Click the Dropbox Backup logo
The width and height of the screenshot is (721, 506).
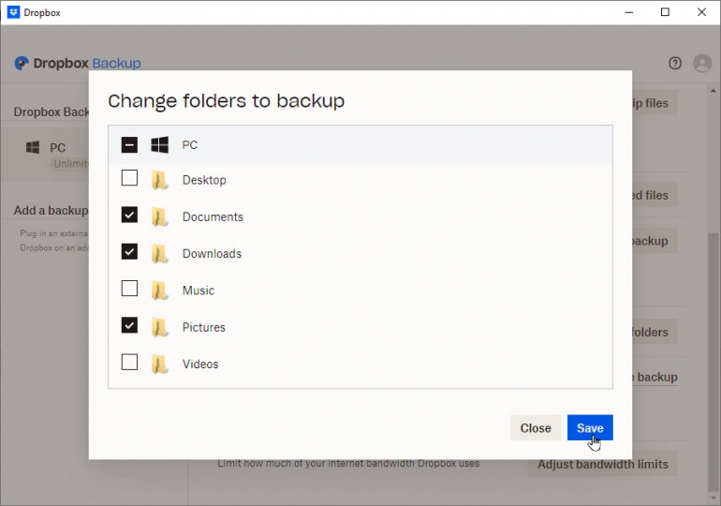pyautogui.click(x=78, y=64)
